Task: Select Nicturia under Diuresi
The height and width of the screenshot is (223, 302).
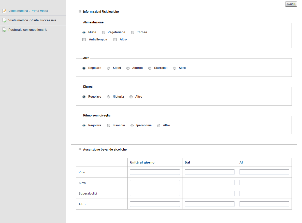Action: pyautogui.click(x=108, y=97)
